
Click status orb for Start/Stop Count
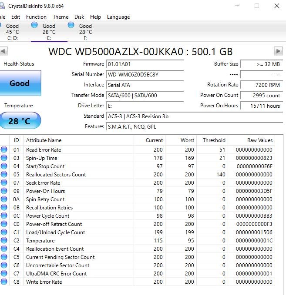point(4,166)
